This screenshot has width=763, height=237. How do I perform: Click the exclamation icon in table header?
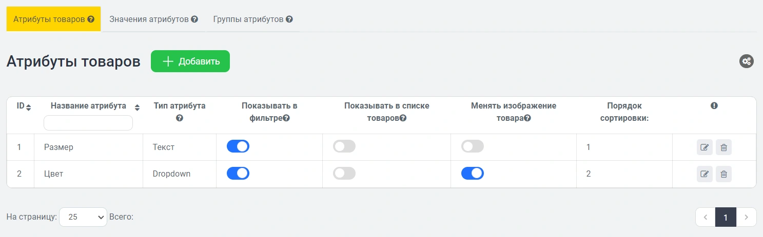tap(714, 106)
